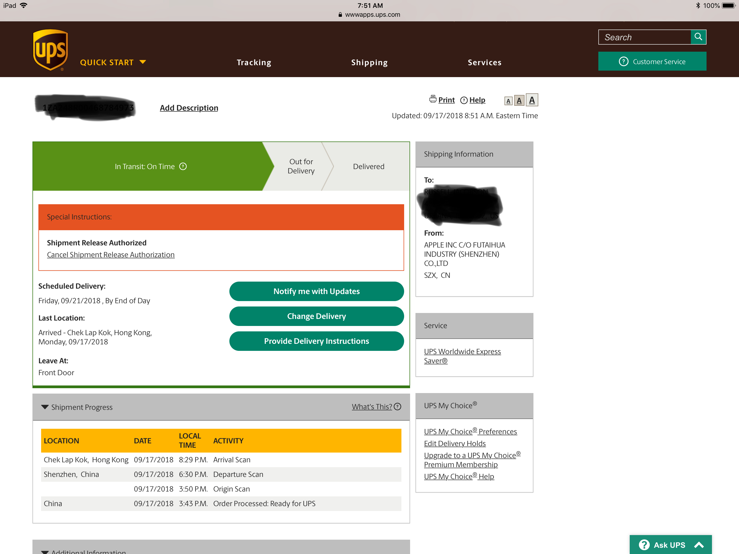Click In Transit status info icon
739x554 pixels.
click(x=183, y=166)
